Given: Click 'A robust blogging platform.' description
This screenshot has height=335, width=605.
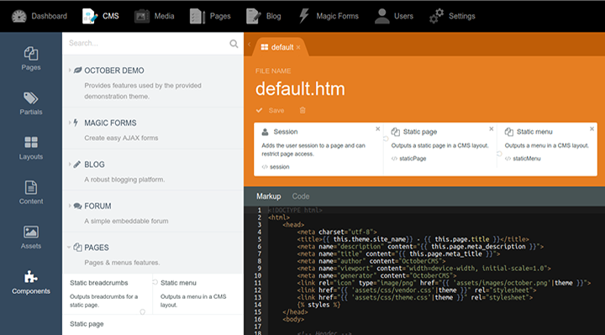Looking at the screenshot, I should (x=124, y=180).
